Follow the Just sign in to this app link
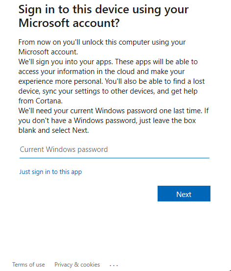 (50, 172)
